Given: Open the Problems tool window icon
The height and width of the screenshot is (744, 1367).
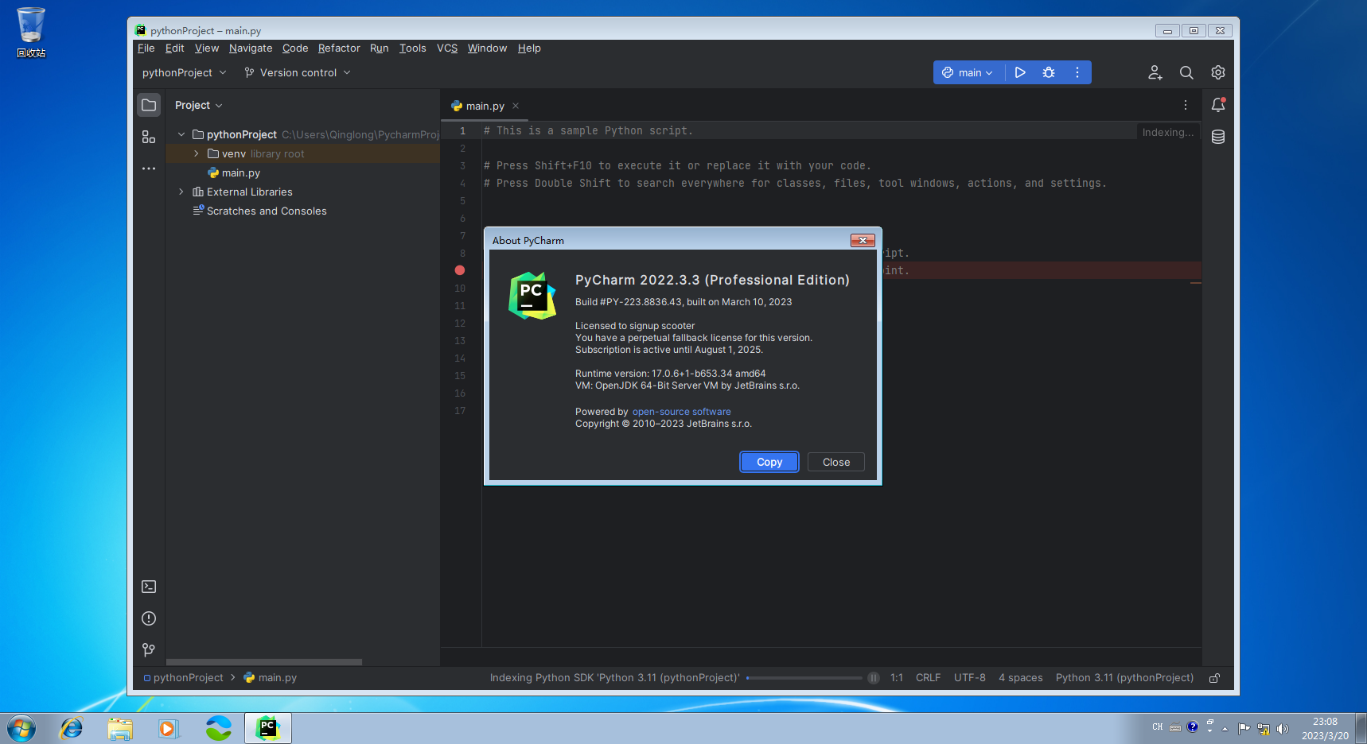Looking at the screenshot, I should [x=148, y=618].
